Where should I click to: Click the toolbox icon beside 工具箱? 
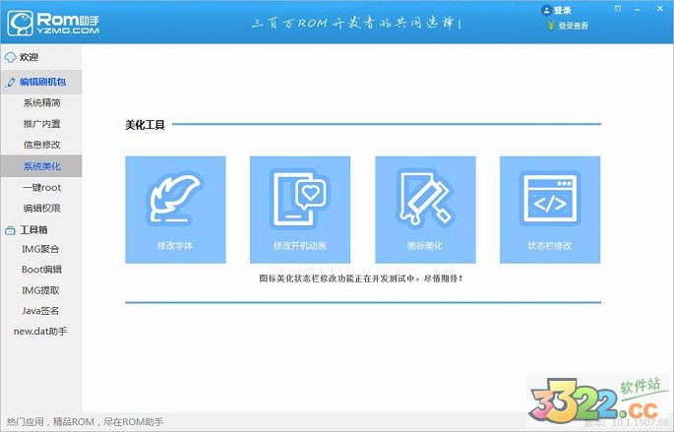[10, 230]
